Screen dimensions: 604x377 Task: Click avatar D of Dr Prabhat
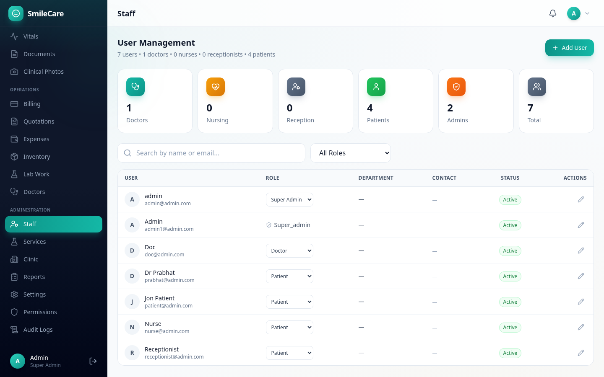[x=132, y=276]
